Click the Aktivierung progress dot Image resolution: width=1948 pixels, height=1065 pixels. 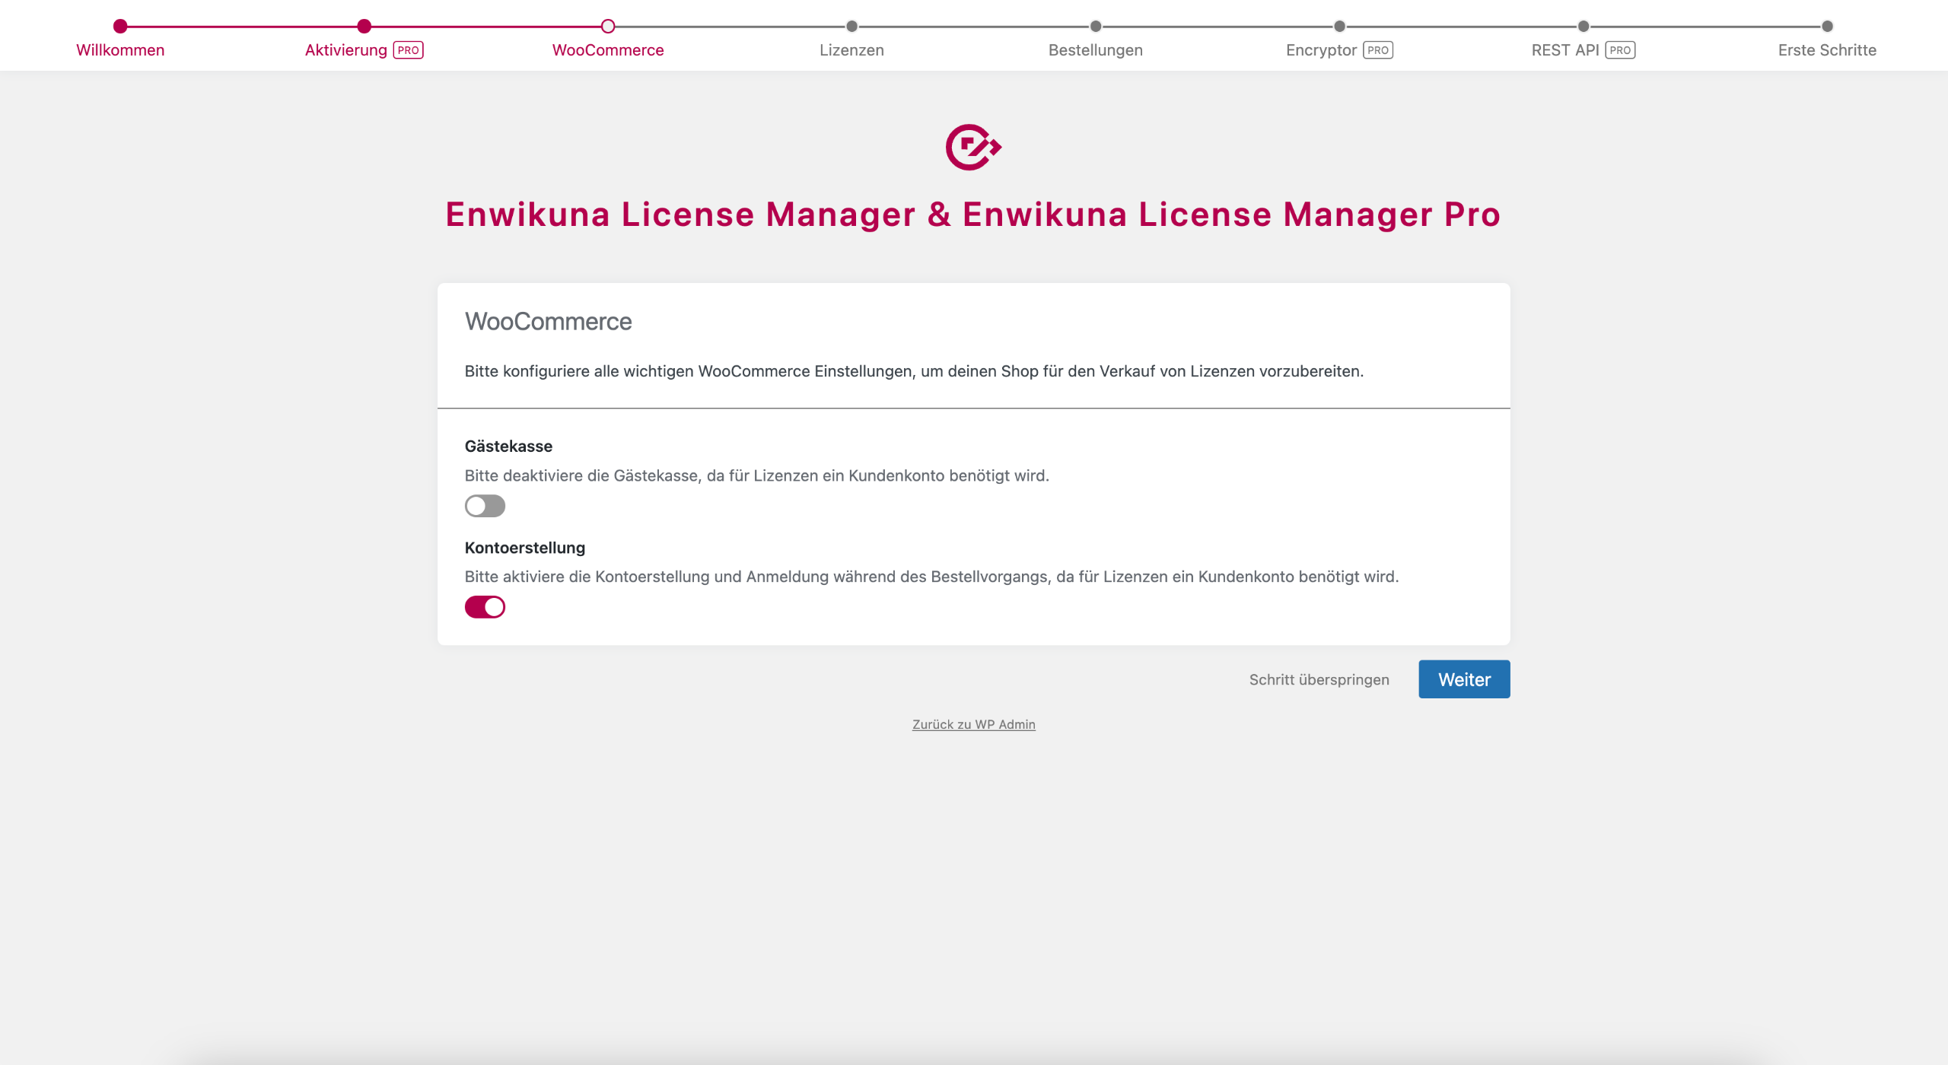tap(364, 27)
